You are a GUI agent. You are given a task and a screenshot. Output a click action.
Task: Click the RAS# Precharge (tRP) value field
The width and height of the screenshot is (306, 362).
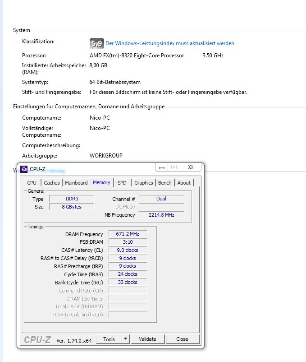coord(128,266)
